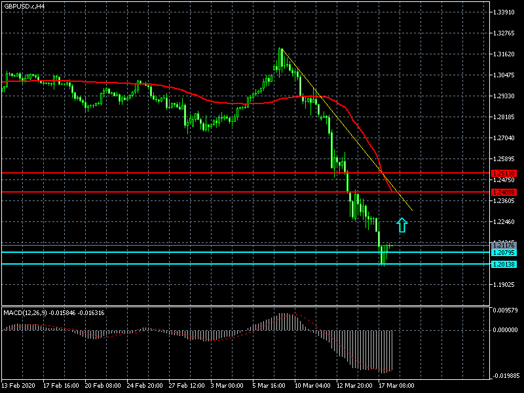Click the lower red horizontal resistance line
This screenshot has width=524, height=393.
(196, 192)
